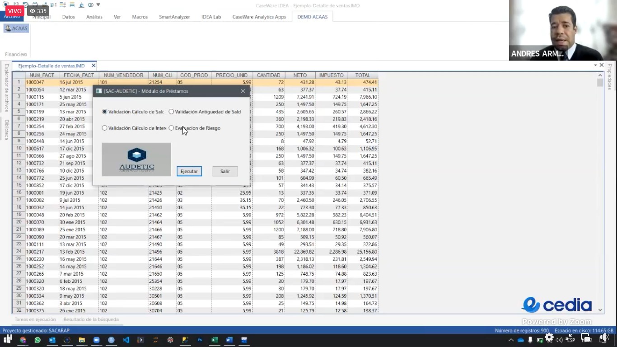Click invoice number 1000047 cell
617x347 pixels.
pyautogui.click(x=42, y=83)
